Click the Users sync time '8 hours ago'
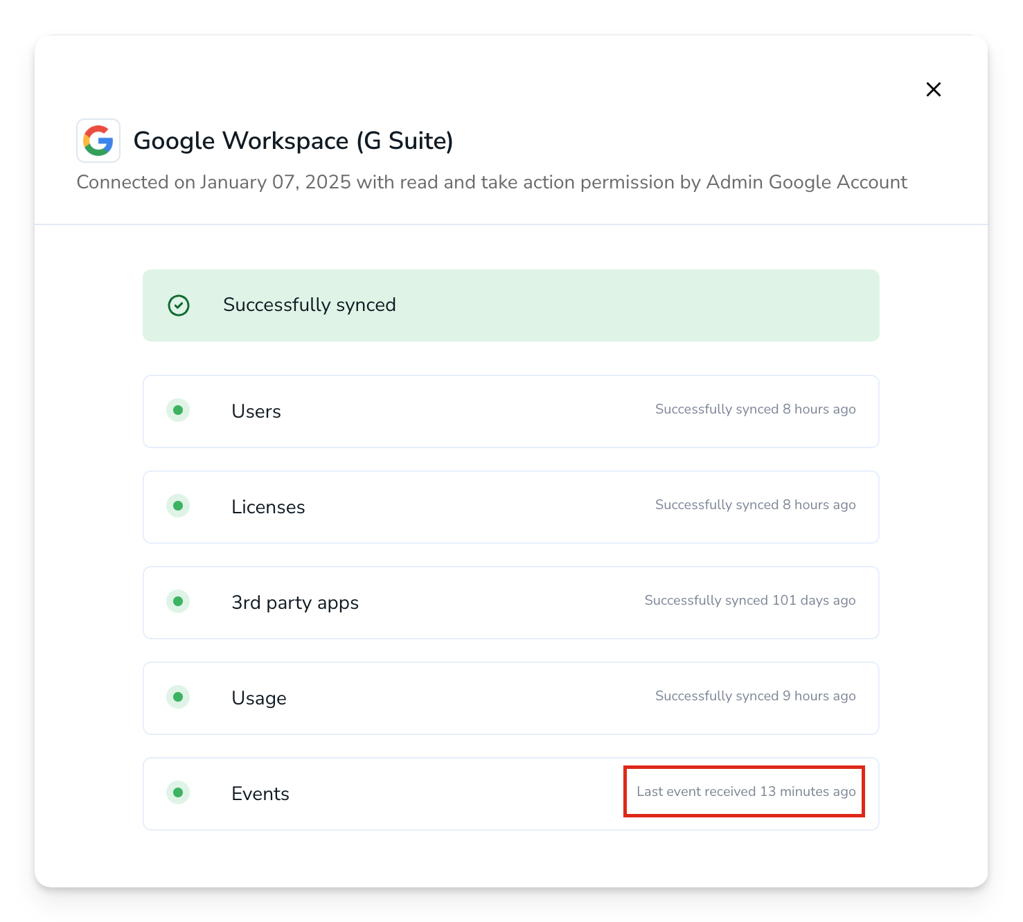Viewport: 1023px width, 922px height. pos(819,409)
